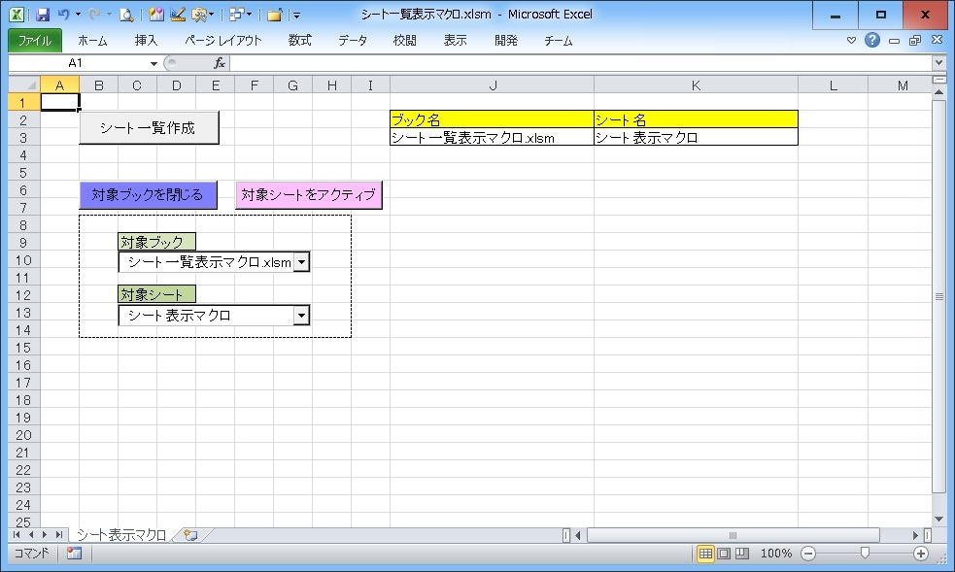
Task: Open the ページ レイアウト ribbon tab
Action: [223, 40]
